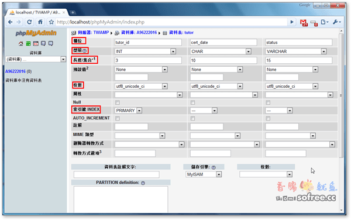Screen dimensions: 351x220
Task: Open CHAR type dropdown for cert_date
Action: [x=221, y=51]
